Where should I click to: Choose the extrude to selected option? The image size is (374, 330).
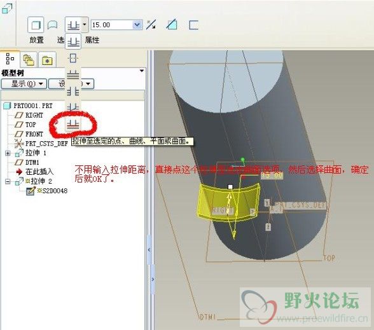73,124
